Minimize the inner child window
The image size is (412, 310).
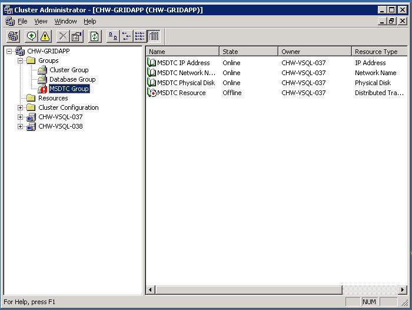point(382,21)
